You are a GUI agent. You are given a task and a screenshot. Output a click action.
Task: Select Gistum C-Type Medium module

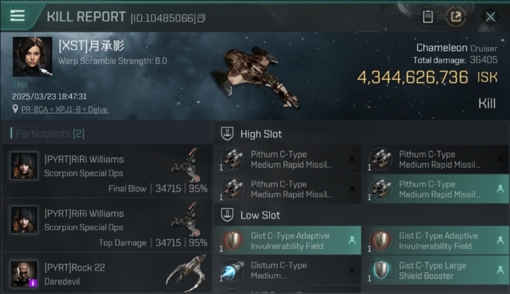click(288, 270)
